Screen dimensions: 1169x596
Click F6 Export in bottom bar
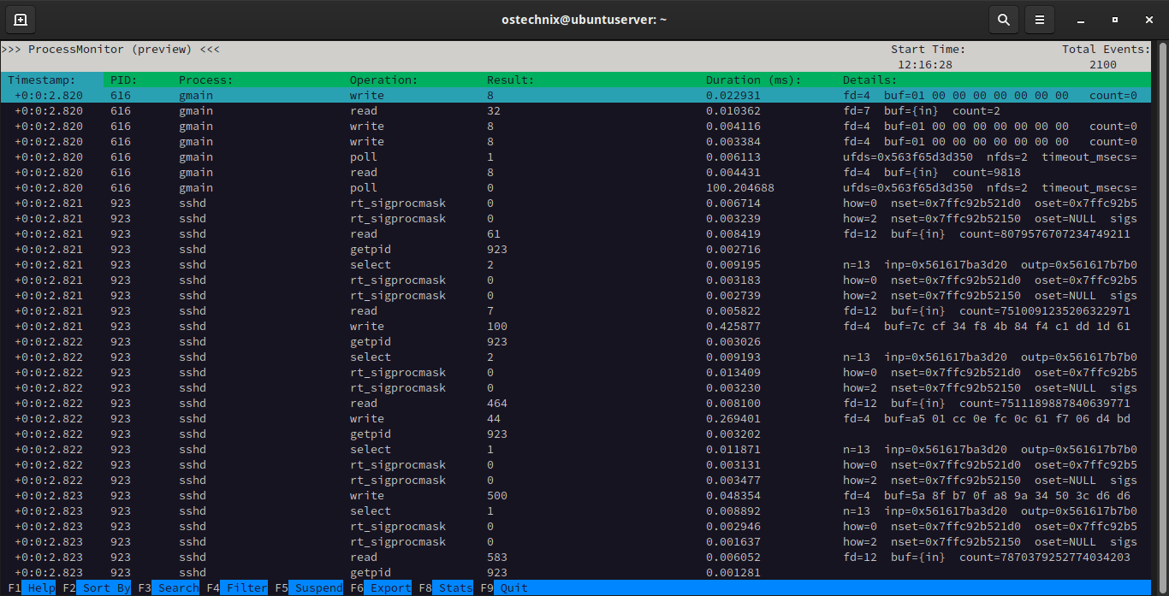(390, 587)
